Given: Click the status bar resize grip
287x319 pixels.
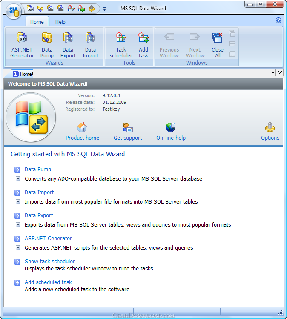Looking at the screenshot, I should point(280,312).
